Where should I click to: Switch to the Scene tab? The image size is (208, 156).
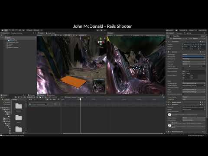coord(41,33)
